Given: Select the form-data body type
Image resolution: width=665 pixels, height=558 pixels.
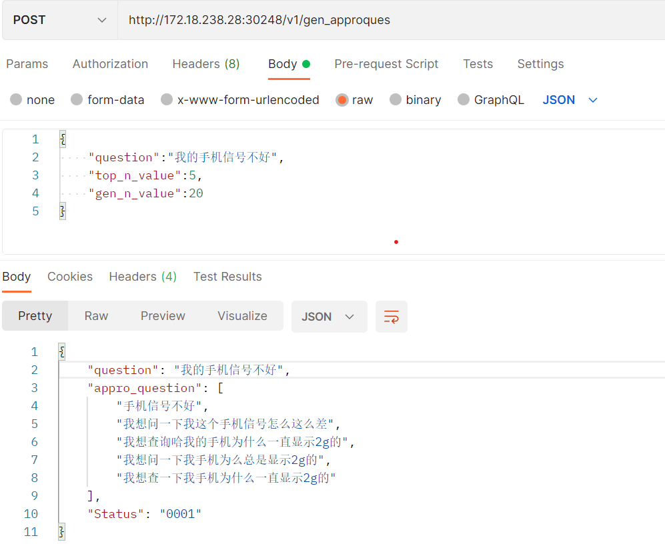Looking at the screenshot, I should (108, 100).
